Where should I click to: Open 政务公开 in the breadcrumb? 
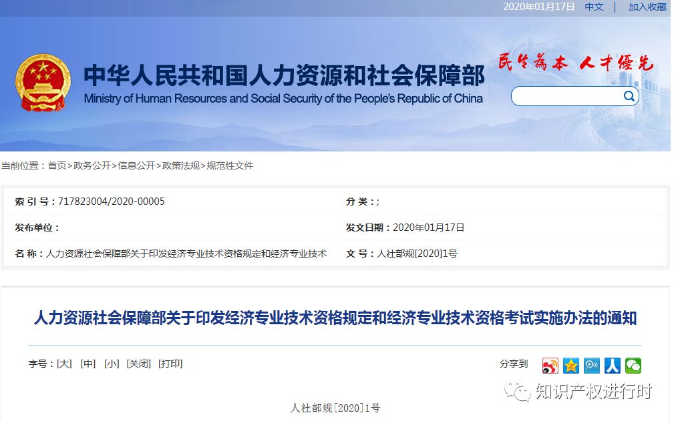pyautogui.click(x=92, y=165)
